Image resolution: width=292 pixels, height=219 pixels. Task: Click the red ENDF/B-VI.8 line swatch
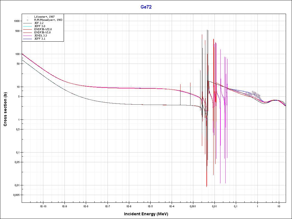pyautogui.click(x=27, y=33)
